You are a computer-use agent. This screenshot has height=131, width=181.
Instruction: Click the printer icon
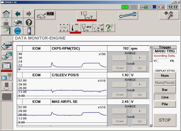tap(18, 22)
